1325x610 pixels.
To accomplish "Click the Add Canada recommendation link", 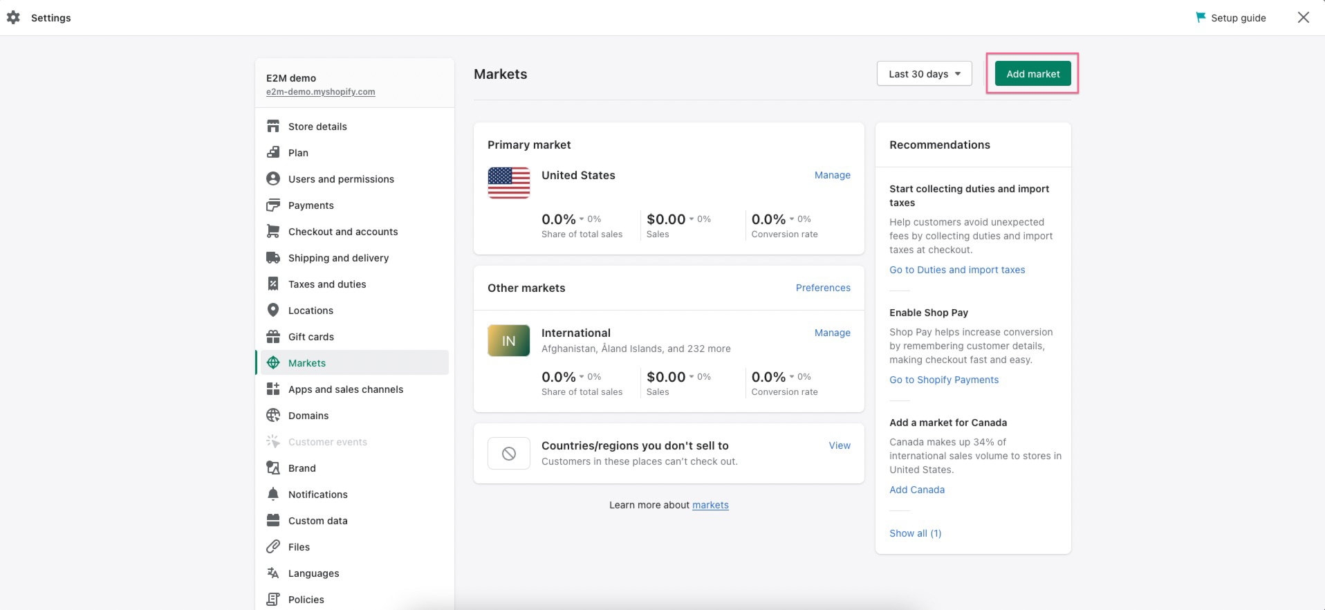I will coord(917,490).
